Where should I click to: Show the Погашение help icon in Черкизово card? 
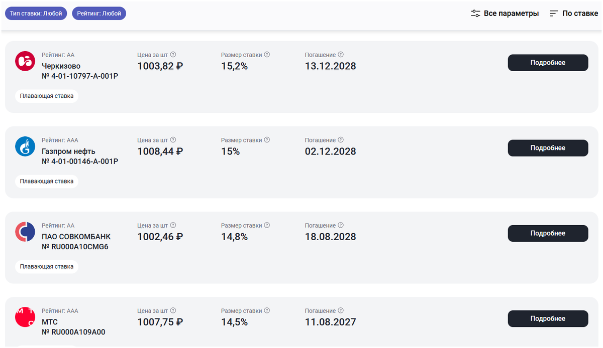[341, 55]
